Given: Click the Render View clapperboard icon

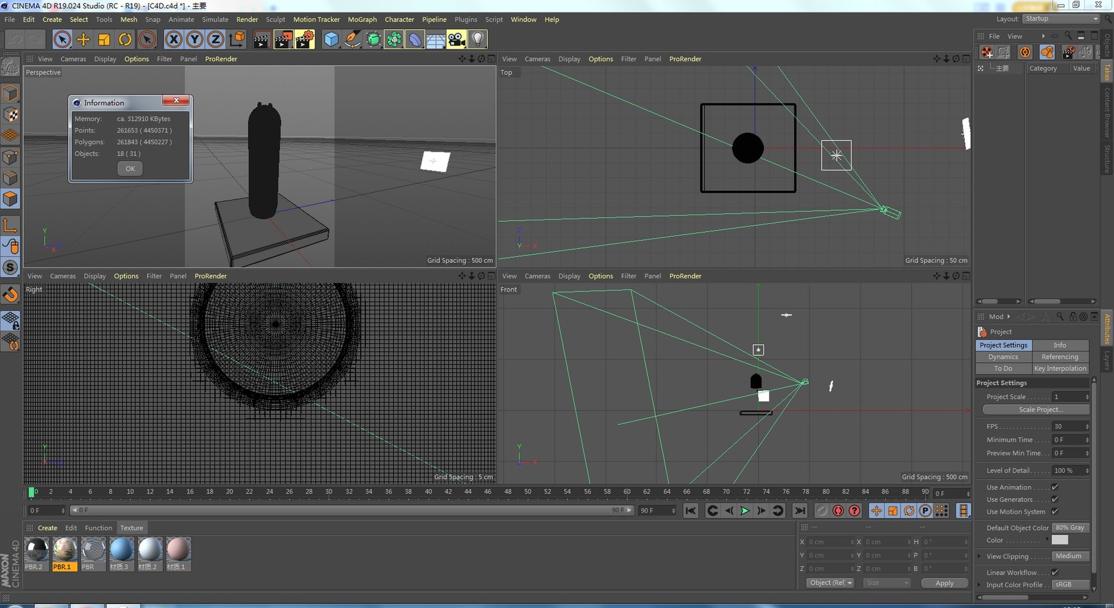Looking at the screenshot, I should [x=262, y=39].
